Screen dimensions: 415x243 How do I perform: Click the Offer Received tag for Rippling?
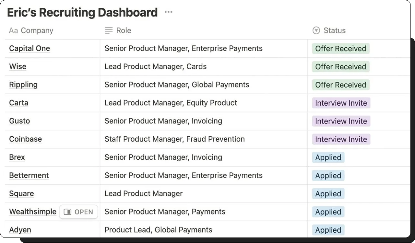[341, 85]
